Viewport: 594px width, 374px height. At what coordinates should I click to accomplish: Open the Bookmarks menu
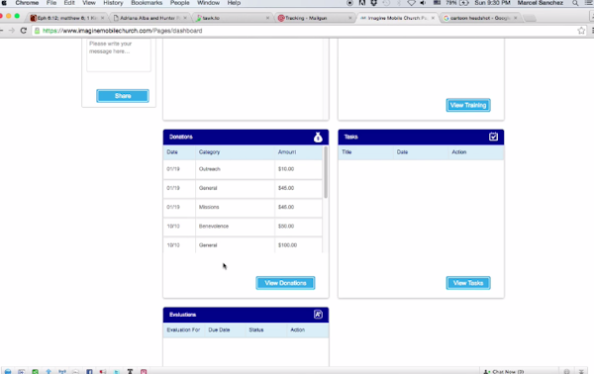click(x=147, y=3)
